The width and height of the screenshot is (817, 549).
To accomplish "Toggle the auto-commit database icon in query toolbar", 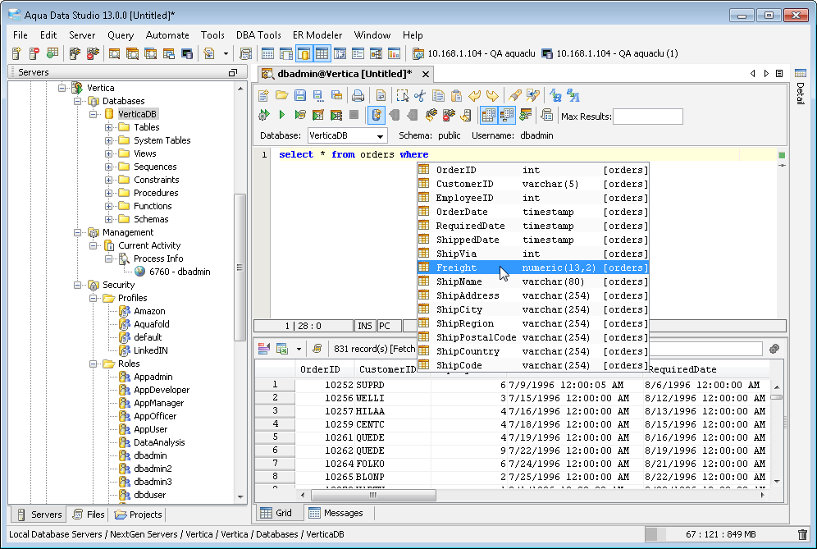I will [377, 115].
